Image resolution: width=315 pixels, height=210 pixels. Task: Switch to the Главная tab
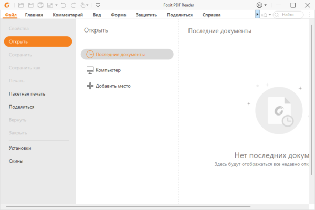coord(34,15)
